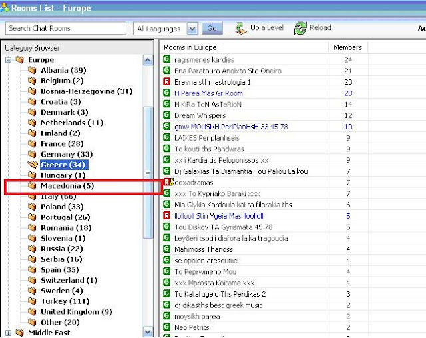Expand the Middle East tree node
Viewport: 426px width, 338px height.
click(9, 333)
